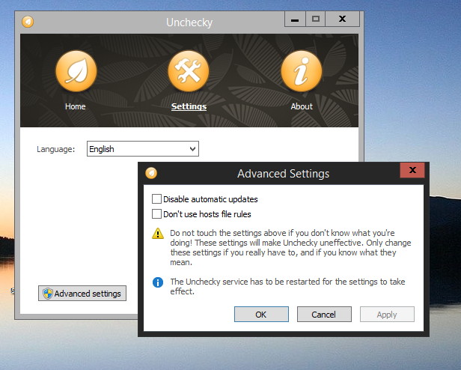Confirm with the OK button

[x=261, y=315]
